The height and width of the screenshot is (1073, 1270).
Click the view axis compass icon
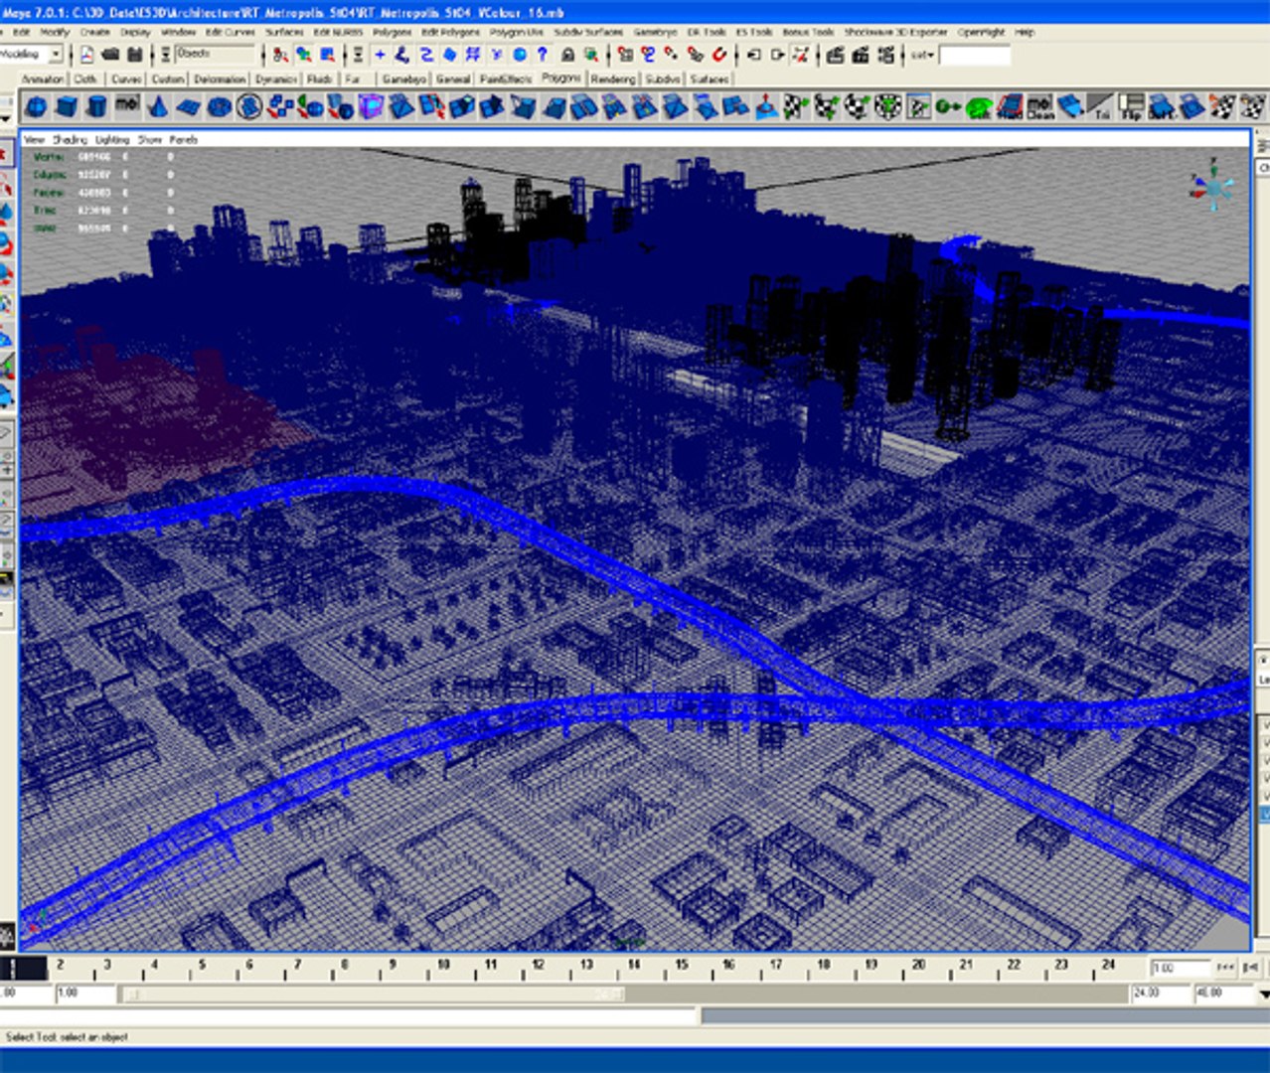click(x=1213, y=188)
